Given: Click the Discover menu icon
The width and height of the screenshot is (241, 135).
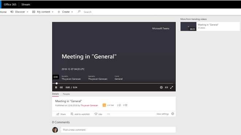Looking at the screenshot, I should coord(12,12).
